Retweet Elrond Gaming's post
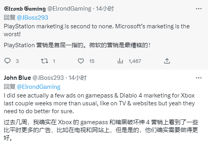 [44, 61]
